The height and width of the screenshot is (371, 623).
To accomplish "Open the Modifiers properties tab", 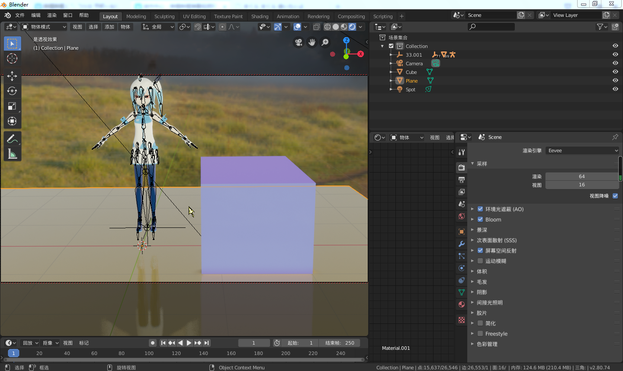I will click(462, 243).
